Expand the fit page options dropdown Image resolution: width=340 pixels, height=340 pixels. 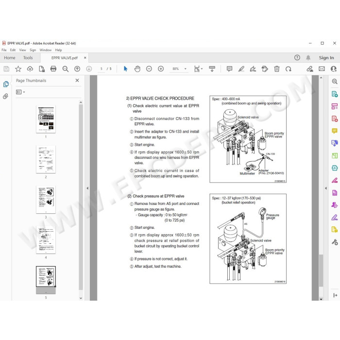point(202,69)
